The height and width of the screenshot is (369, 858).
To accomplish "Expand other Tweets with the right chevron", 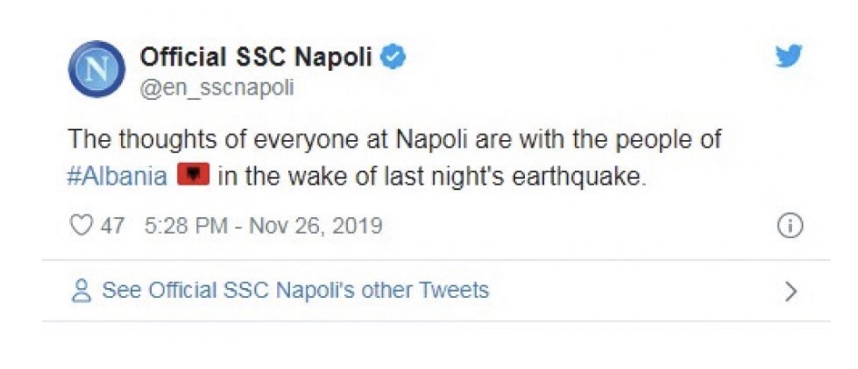I will click(x=791, y=290).
